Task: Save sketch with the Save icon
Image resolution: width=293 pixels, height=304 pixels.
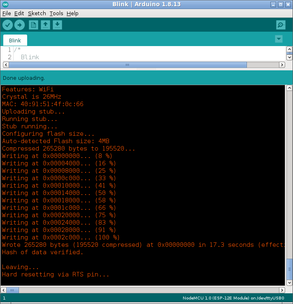Action: tap(57, 25)
